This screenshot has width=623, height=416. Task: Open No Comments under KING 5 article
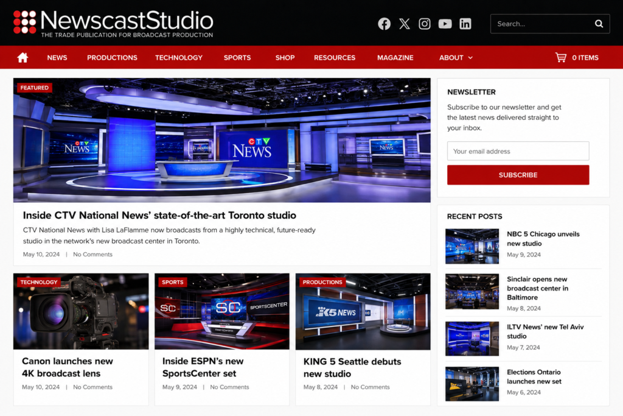tap(371, 387)
